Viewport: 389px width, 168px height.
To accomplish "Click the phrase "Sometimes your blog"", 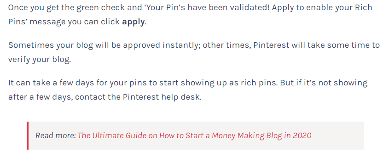I will coord(51,45).
